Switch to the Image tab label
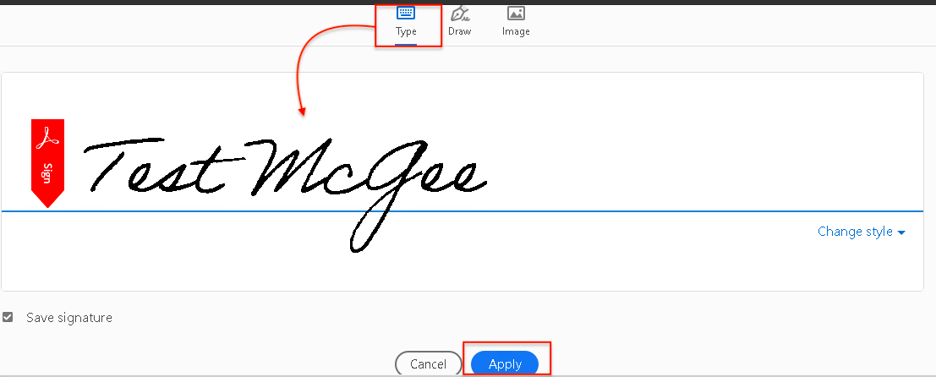Viewport: 936px width, 377px height. 516,31
